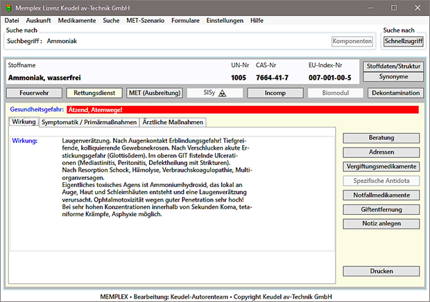Image resolution: width=430 pixels, height=302 pixels.
Task: Click the substance name Ammoniak, wasserfrei
Action: [x=44, y=78]
